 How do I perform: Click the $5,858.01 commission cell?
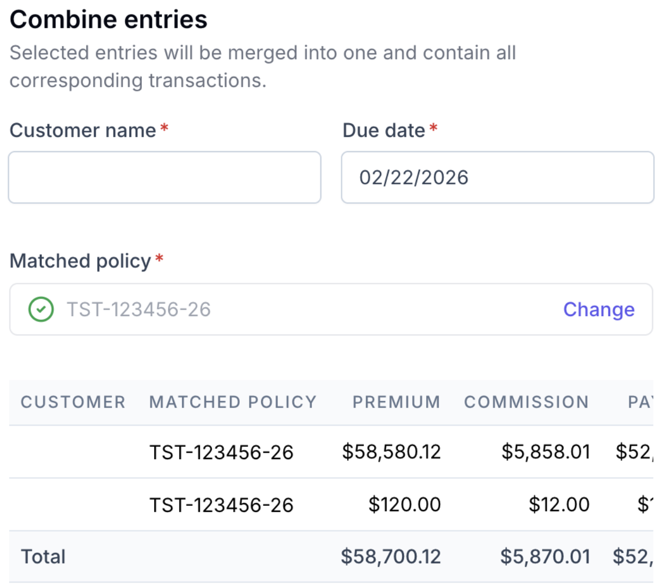pos(546,452)
